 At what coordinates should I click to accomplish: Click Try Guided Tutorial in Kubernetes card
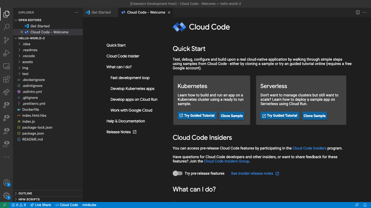click(x=197, y=116)
